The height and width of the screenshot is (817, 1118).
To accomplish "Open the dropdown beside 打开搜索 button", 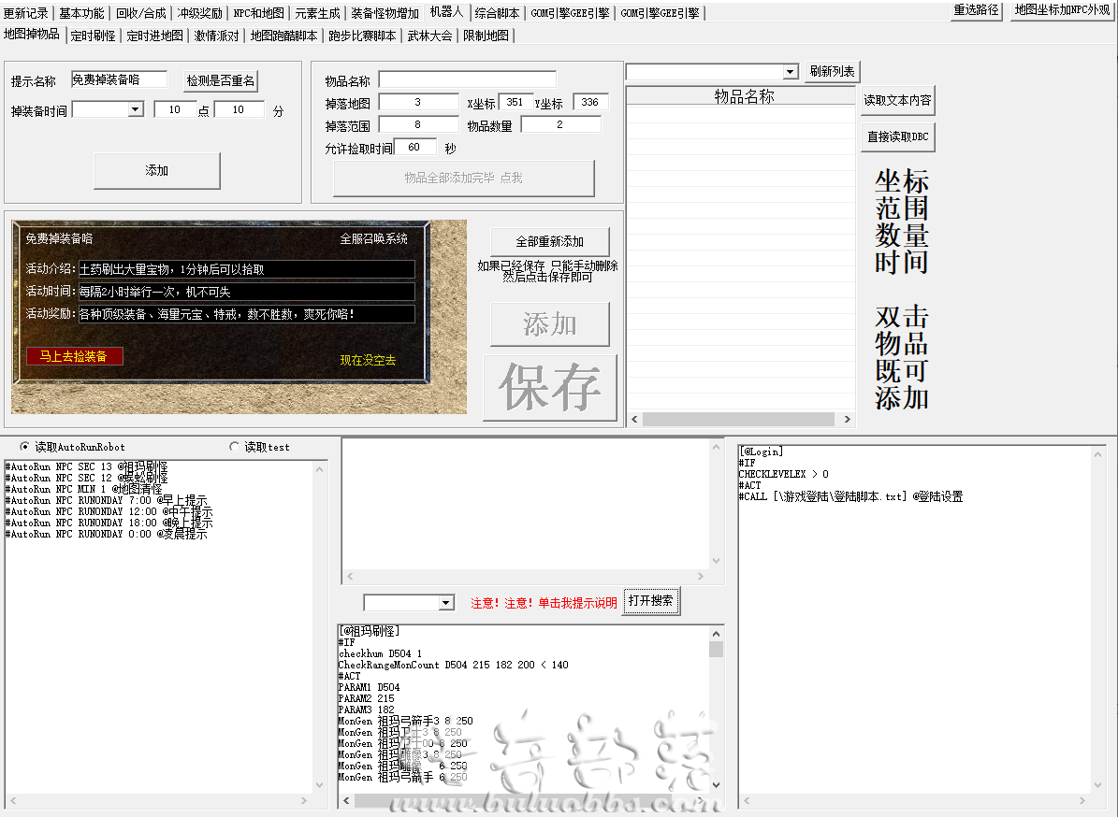I will (x=446, y=603).
